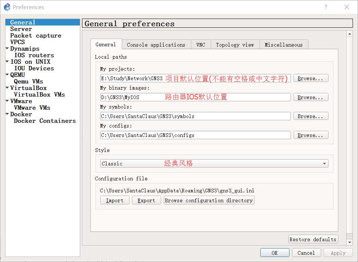Viewport: 358px width, 262px height.
Task: Switch to the VNC tab
Action: [201, 45]
